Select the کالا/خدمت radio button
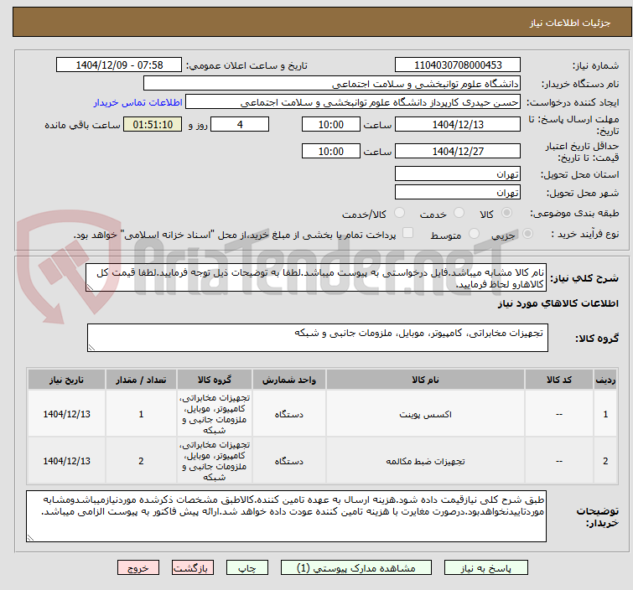 [x=399, y=213]
